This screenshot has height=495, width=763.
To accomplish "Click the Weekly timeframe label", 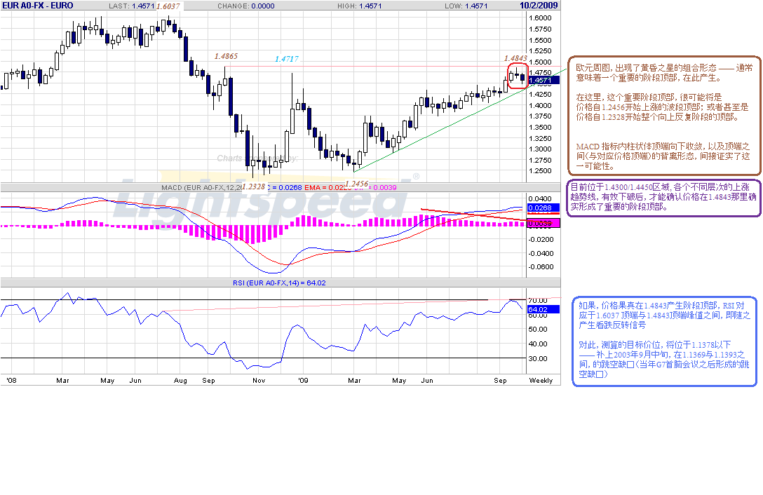I will pos(541,381).
